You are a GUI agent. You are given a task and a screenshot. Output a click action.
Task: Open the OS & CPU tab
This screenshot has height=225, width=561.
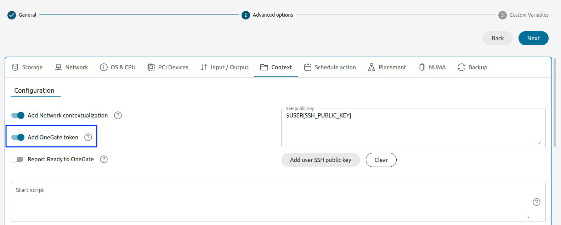click(x=118, y=67)
